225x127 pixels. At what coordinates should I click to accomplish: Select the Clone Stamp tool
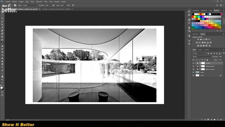(2, 46)
